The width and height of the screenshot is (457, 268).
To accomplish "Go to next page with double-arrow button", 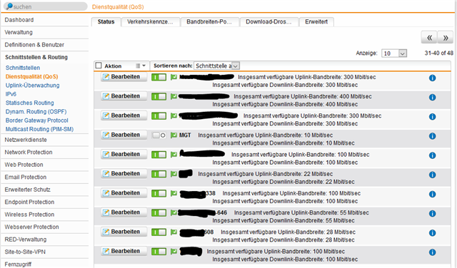I will pyautogui.click(x=446, y=38).
